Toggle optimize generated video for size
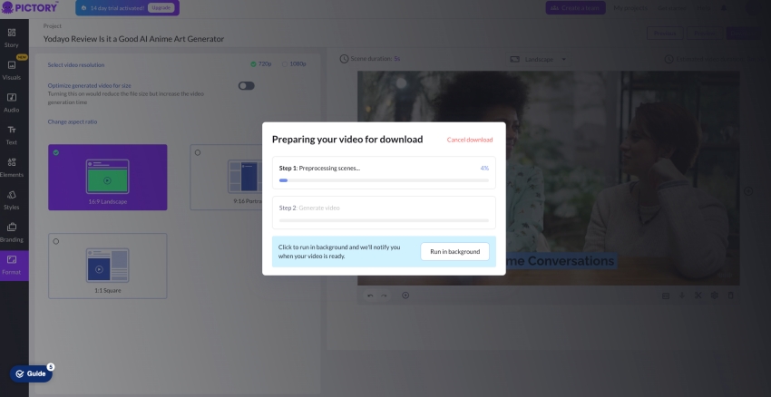This screenshot has width=771, height=397. pyautogui.click(x=247, y=85)
